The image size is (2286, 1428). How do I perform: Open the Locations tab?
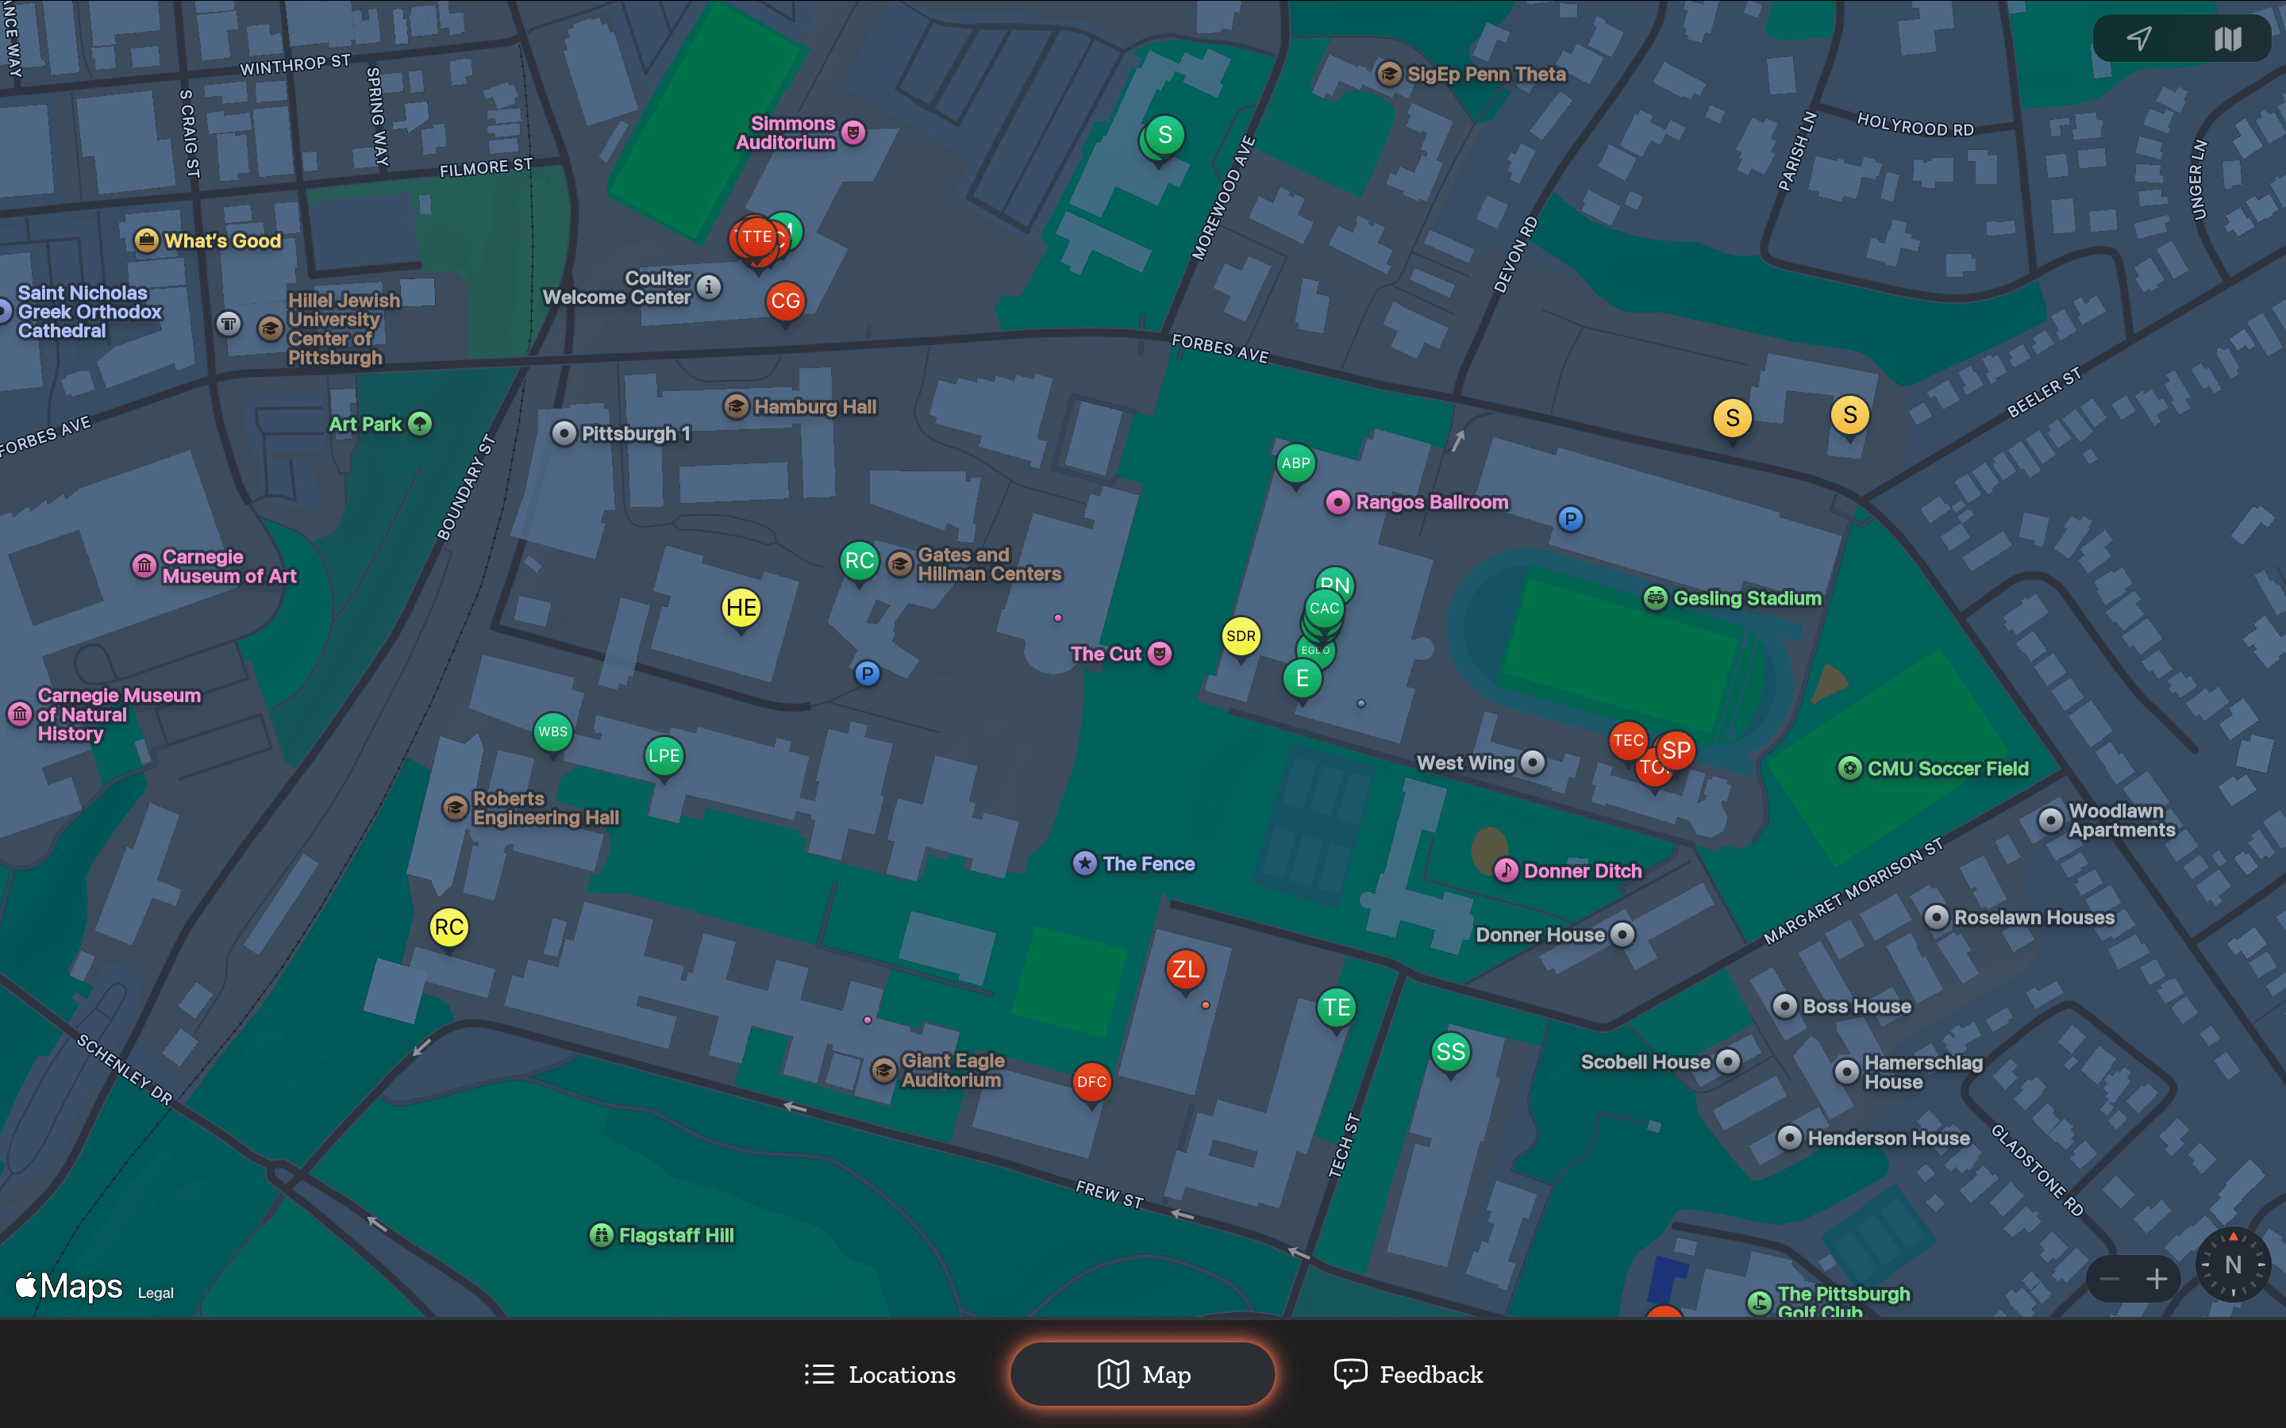(879, 1374)
